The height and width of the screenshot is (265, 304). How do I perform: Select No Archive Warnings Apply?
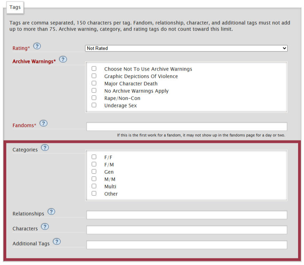(x=94, y=90)
